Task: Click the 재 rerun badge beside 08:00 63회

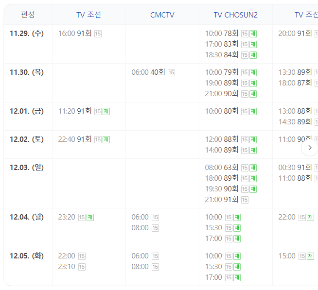Action: (x=253, y=168)
